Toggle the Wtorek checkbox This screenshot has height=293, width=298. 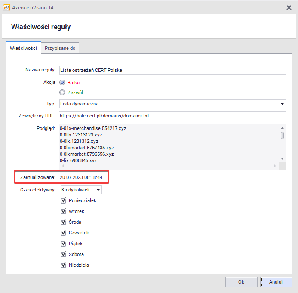(63, 211)
